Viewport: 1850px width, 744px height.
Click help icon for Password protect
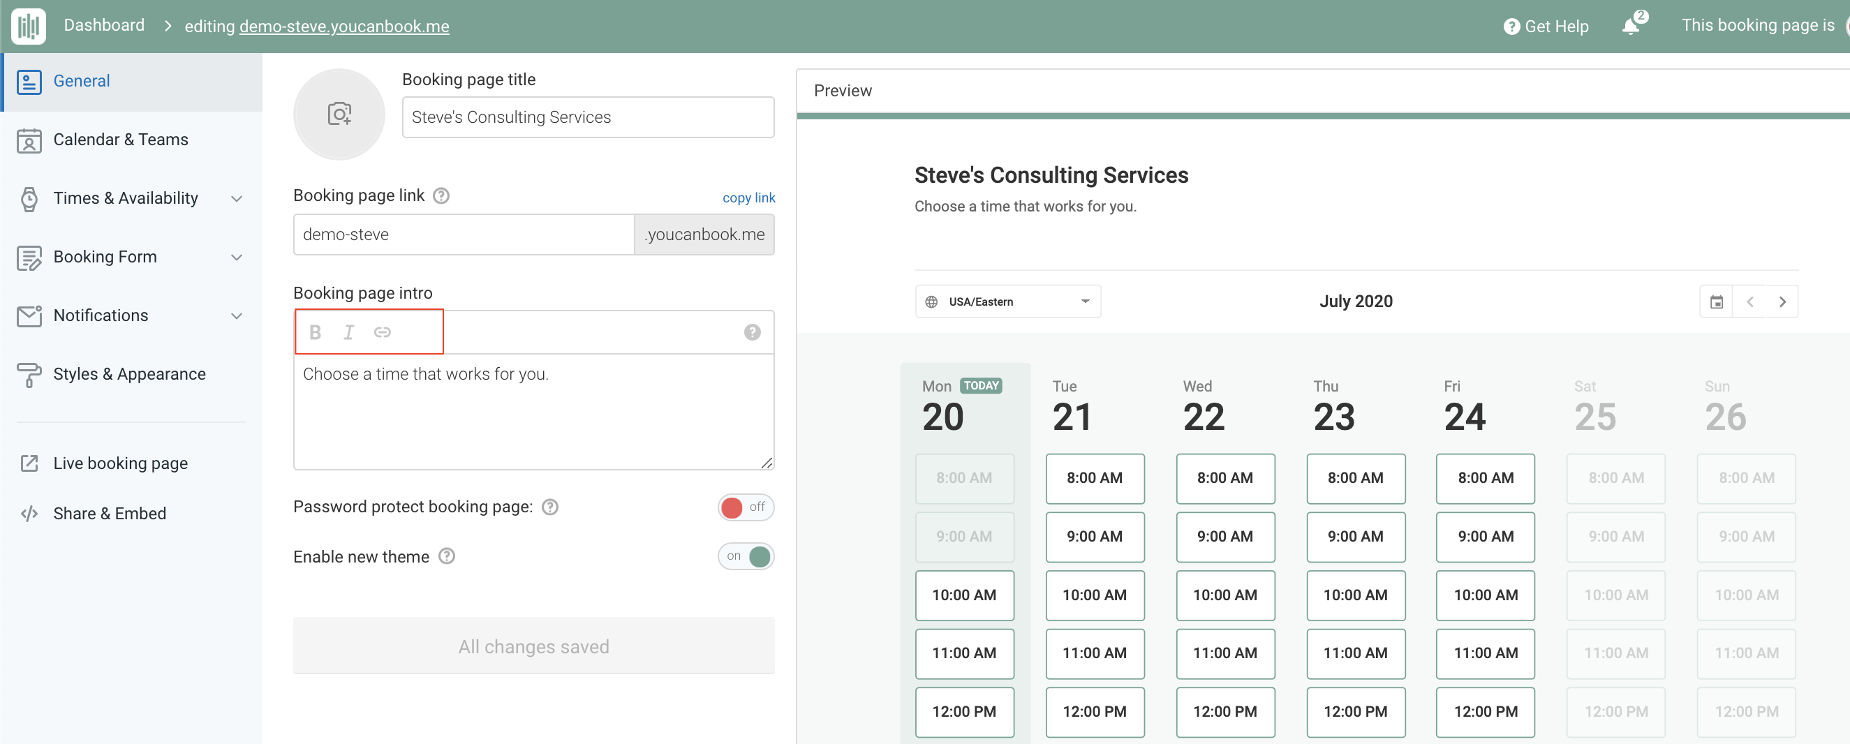pos(550,507)
